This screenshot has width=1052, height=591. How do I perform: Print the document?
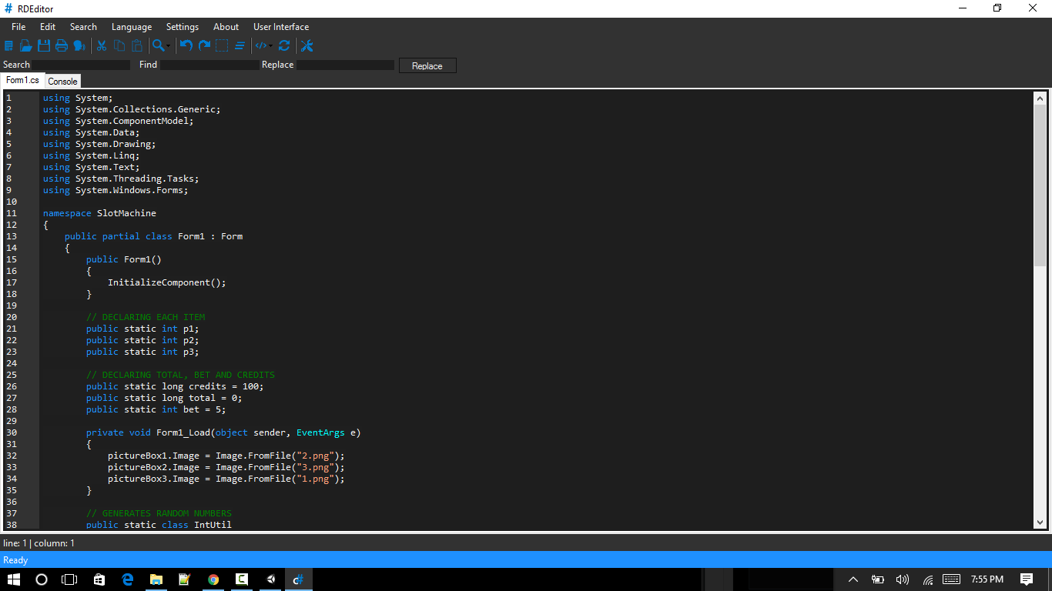(61, 46)
